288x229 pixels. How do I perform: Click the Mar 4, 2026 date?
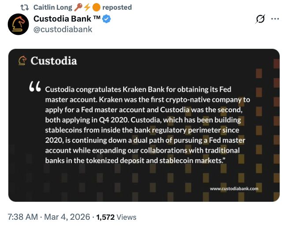point(68,217)
